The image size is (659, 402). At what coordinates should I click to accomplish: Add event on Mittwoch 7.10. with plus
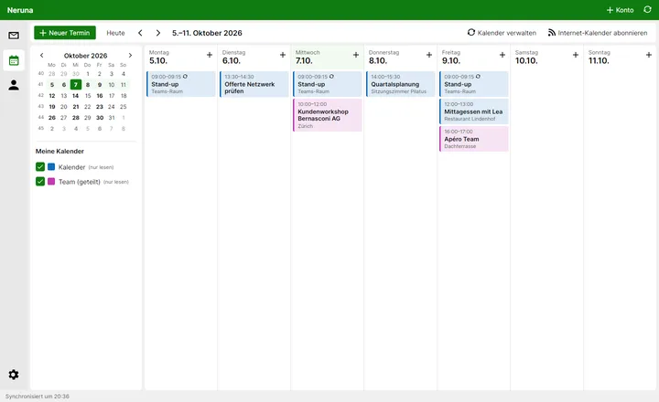(x=355, y=55)
